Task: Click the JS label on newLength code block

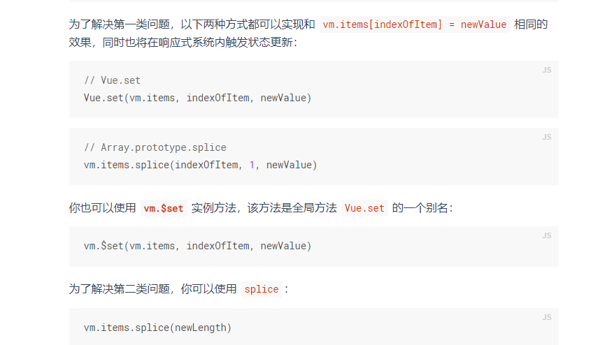Action: coord(546,317)
